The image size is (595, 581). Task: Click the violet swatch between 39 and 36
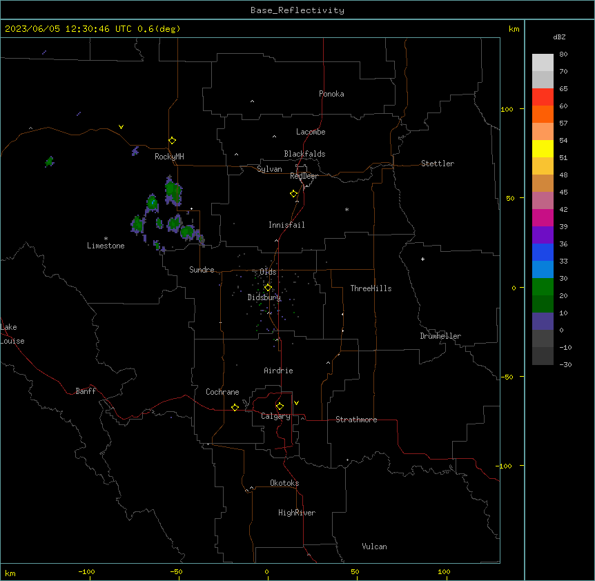click(543, 235)
